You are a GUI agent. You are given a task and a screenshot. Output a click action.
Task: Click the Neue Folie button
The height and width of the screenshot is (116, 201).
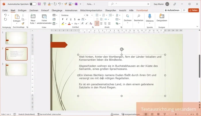(33, 19)
